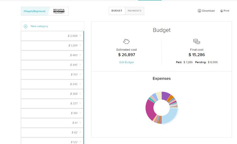Click the $ 122 category amount
This screenshot has height=144, width=237.
[x=74, y=142]
